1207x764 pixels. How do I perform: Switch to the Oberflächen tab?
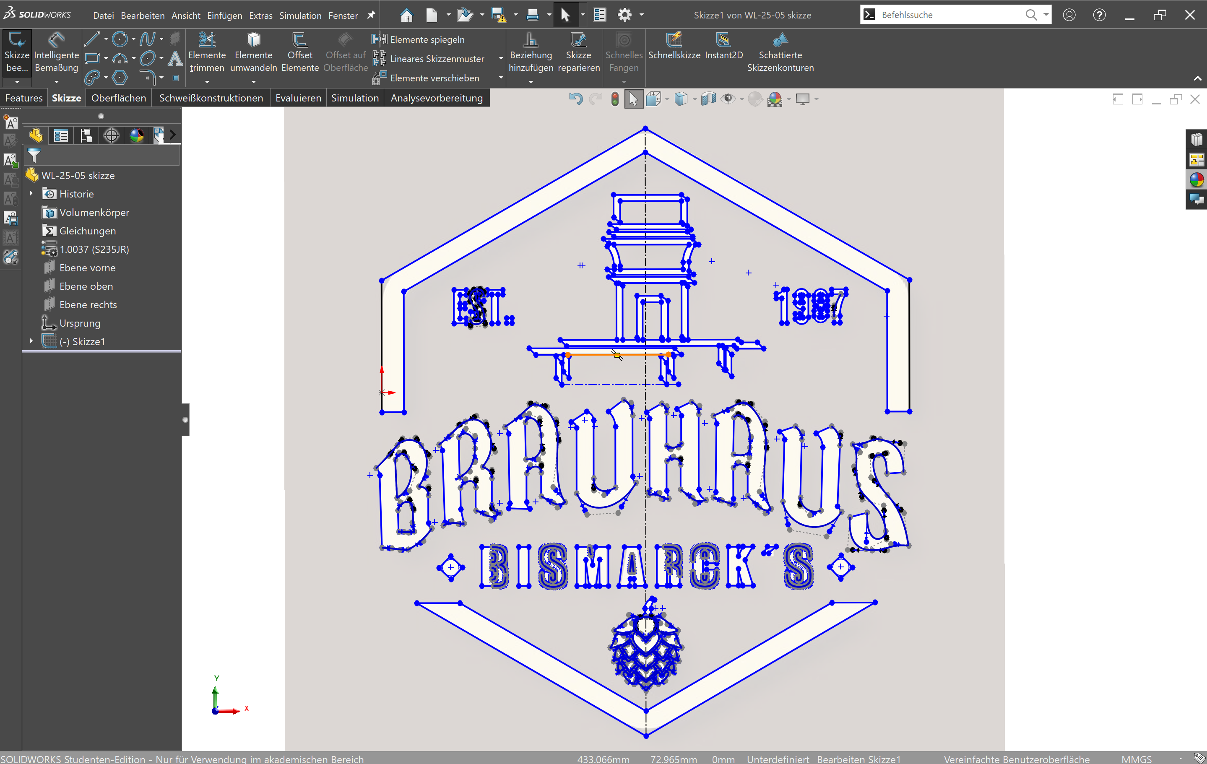click(119, 98)
